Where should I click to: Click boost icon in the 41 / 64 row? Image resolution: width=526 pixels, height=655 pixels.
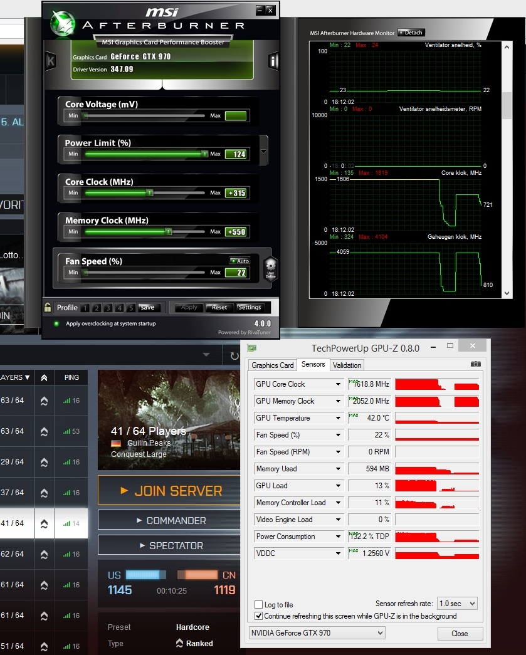coord(45,523)
